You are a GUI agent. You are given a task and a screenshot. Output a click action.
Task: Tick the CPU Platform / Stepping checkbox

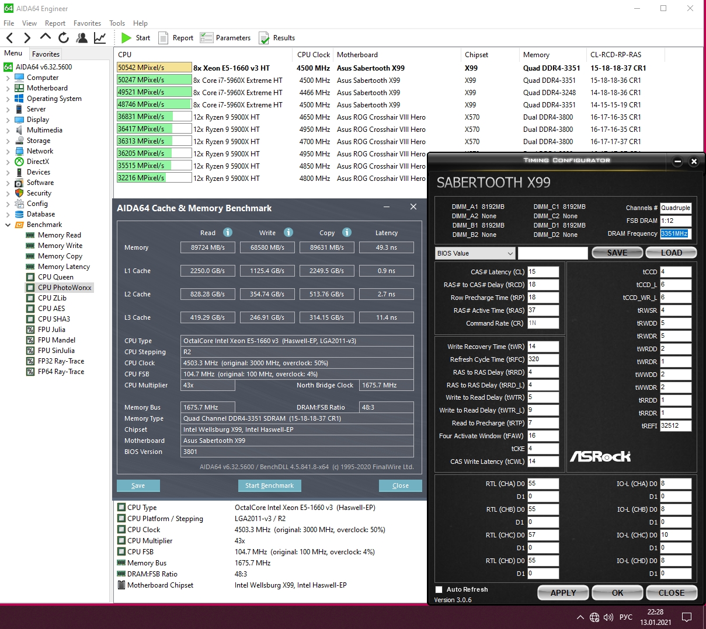click(121, 519)
